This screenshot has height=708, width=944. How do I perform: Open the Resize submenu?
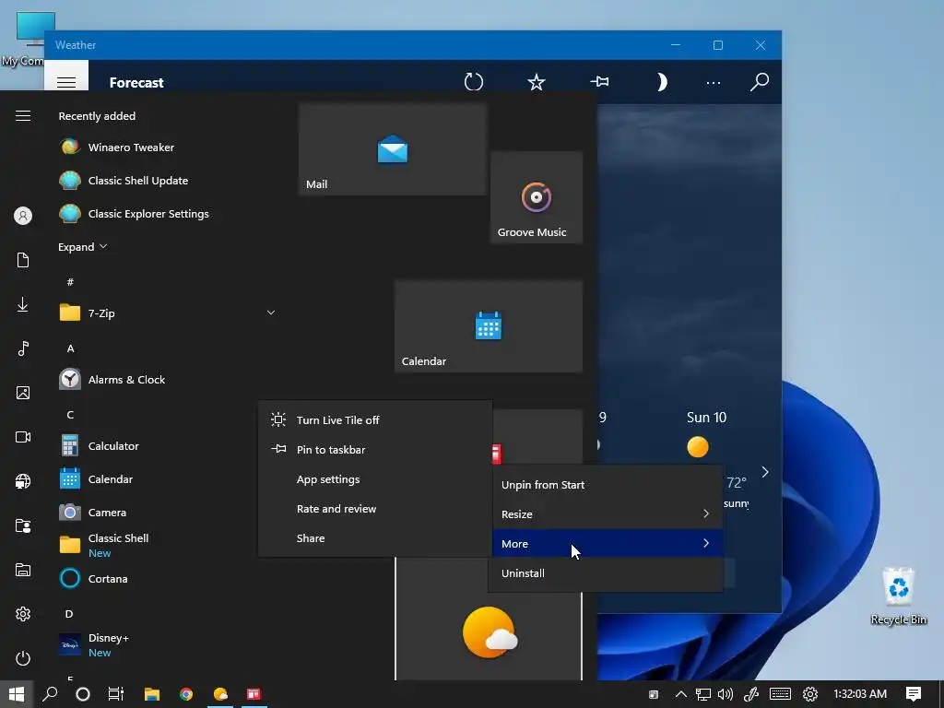click(608, 514)
